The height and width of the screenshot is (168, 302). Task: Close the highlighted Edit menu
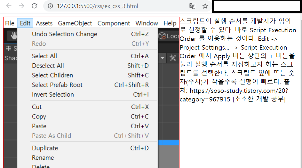coord(25,23)
